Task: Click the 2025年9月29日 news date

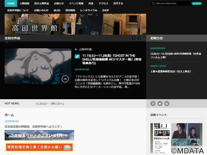Action: 158,48
